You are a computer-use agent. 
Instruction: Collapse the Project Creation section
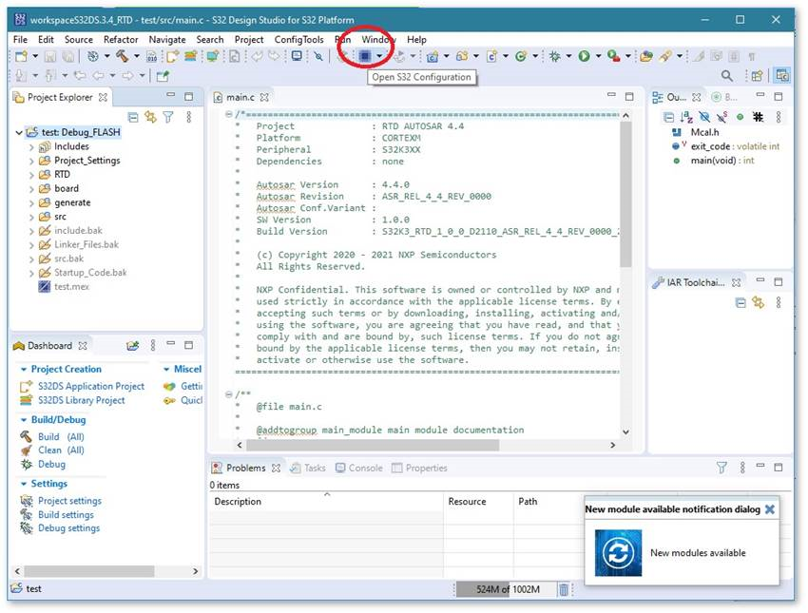click(24, 370)
